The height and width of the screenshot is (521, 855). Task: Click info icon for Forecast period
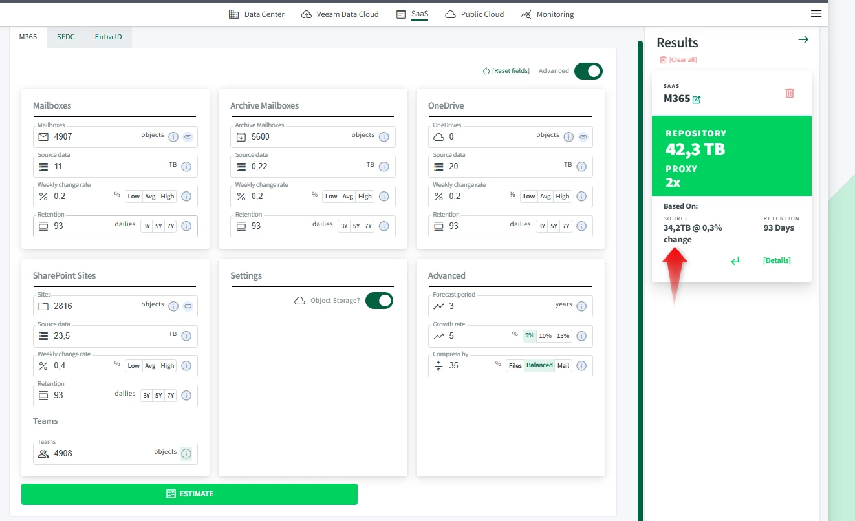coord(581,306)
